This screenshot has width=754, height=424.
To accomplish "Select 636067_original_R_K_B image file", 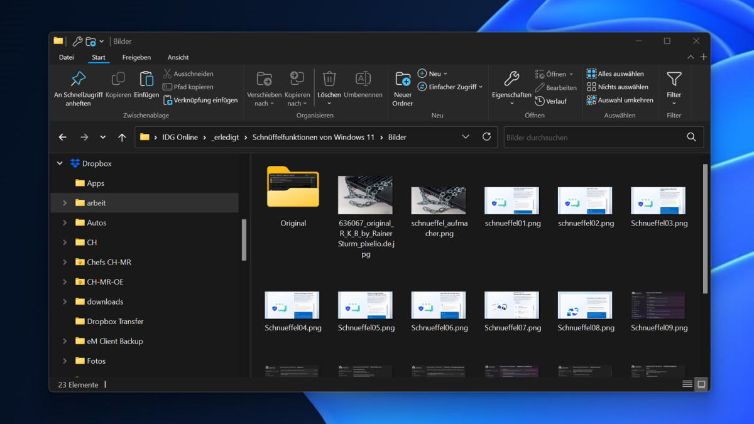I will pos(366,217).
